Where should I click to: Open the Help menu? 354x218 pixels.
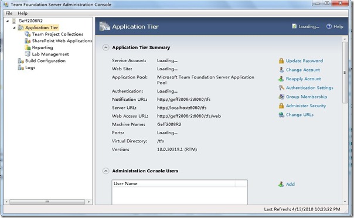23,13
